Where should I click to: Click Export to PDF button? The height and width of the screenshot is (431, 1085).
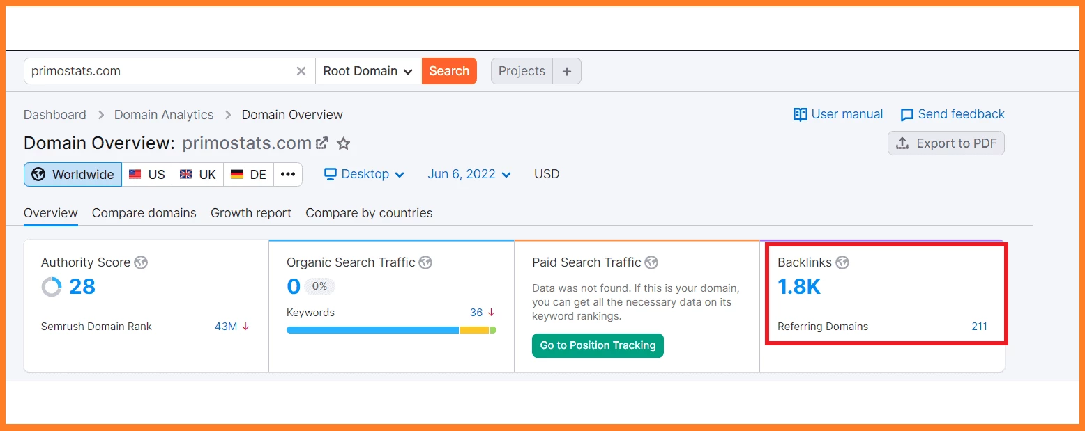click(x=946, y=143)
